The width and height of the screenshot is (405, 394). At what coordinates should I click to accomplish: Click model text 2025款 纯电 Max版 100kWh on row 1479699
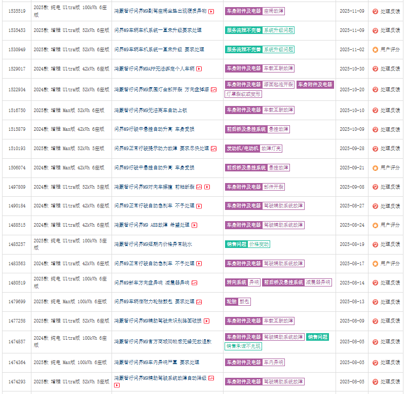(70, 302)
